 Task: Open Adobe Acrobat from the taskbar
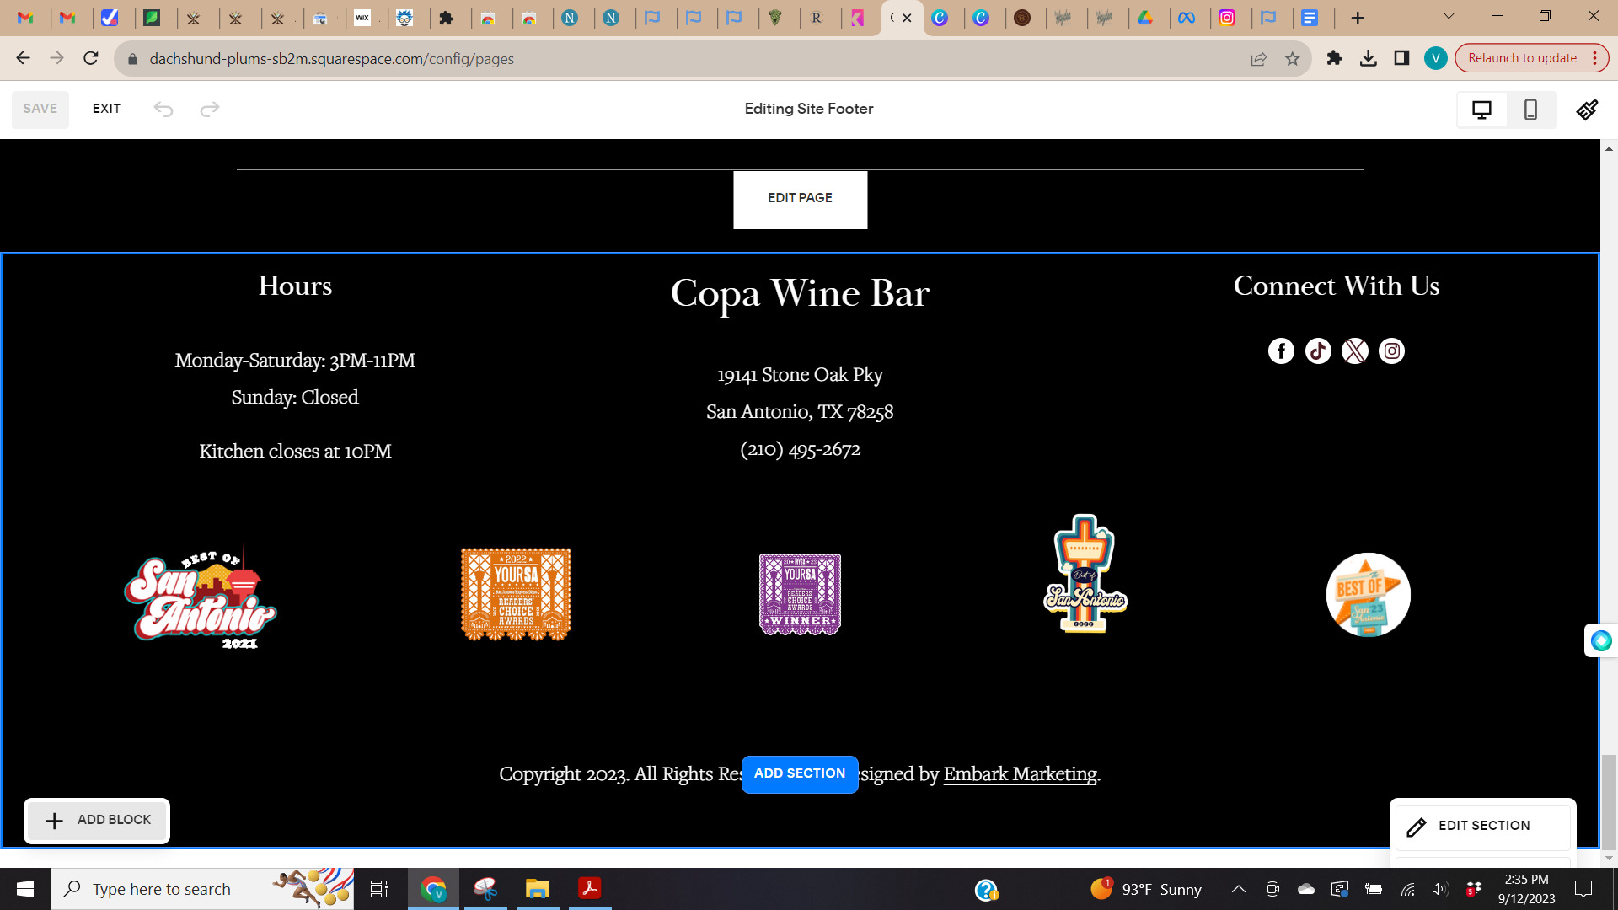click(589, 889)
